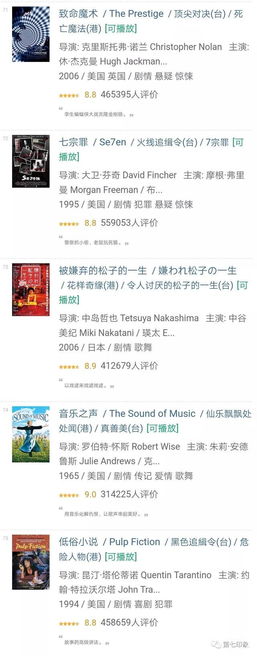
Task: Click star rating icons for Se7en
Action: (x=69, y=224)
